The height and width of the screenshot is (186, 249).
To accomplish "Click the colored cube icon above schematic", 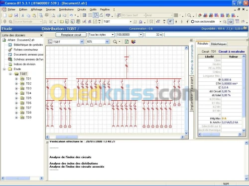I will click(133, 42).
